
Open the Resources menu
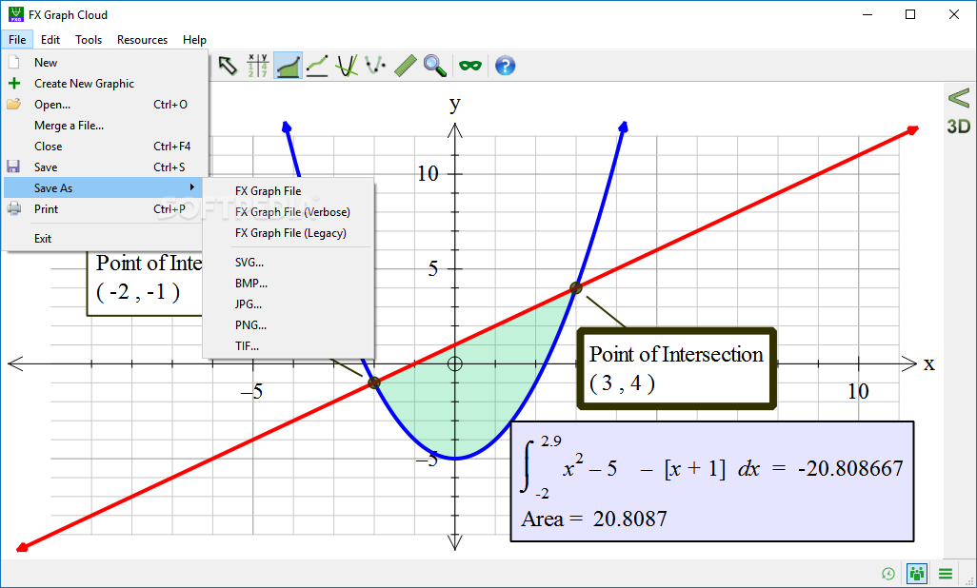(142, 40)
